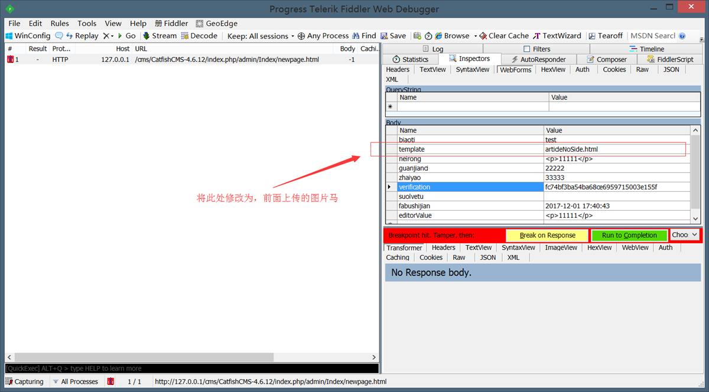Select session 1 newpage.html row
709x392 pixels.
click(x=191, y=60)
